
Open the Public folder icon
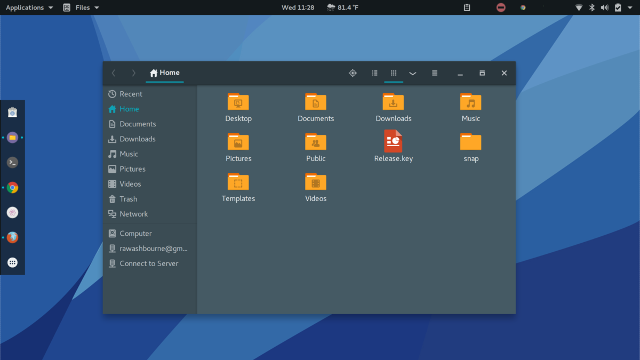coord(316,142)
